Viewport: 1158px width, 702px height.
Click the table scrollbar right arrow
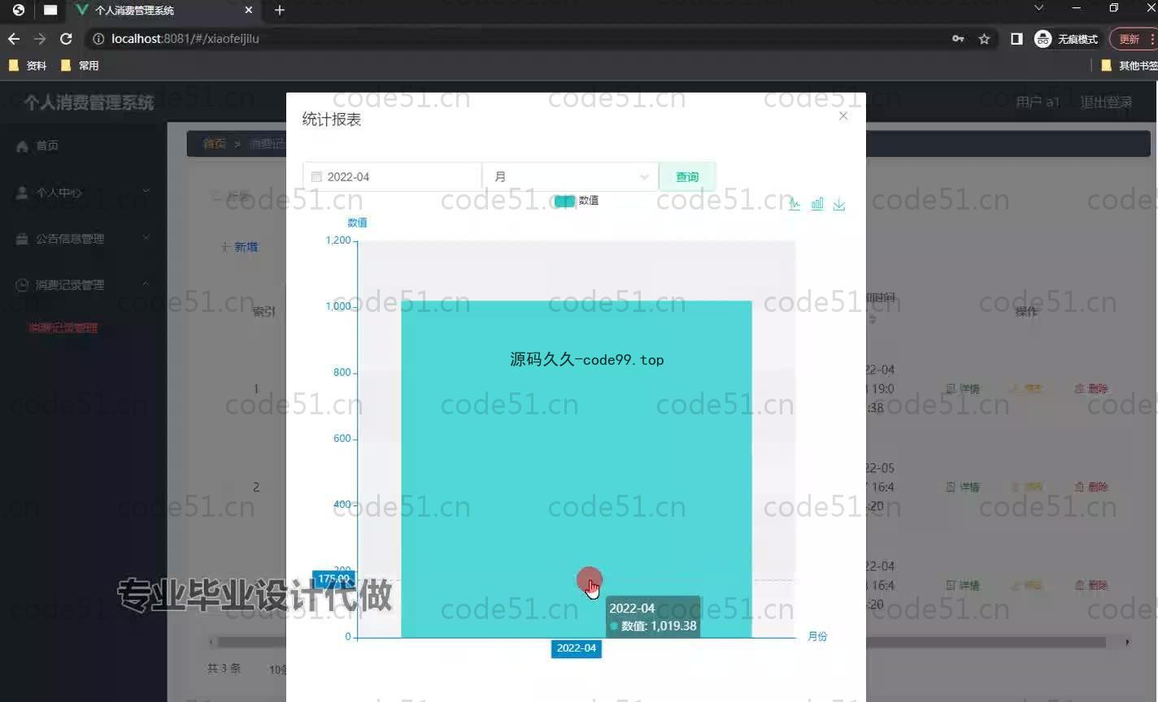[1127, 642]
